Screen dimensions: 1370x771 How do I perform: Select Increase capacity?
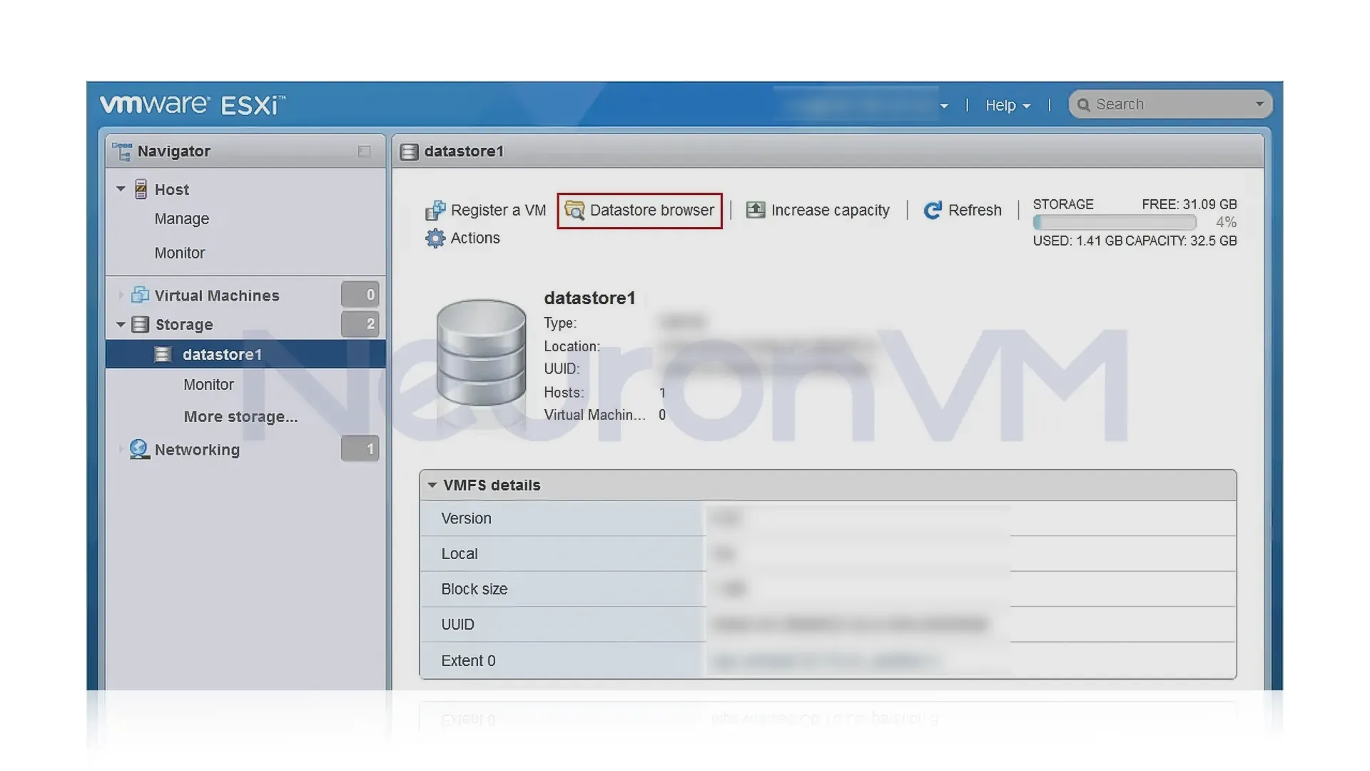pyautogui.click(x=818, y=211)
